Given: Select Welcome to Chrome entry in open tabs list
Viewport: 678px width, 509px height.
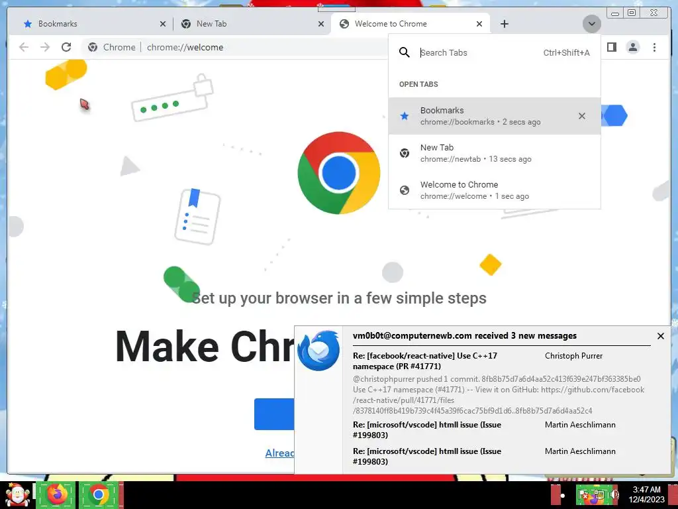Looking at the screenshot, I should (494, 190).
